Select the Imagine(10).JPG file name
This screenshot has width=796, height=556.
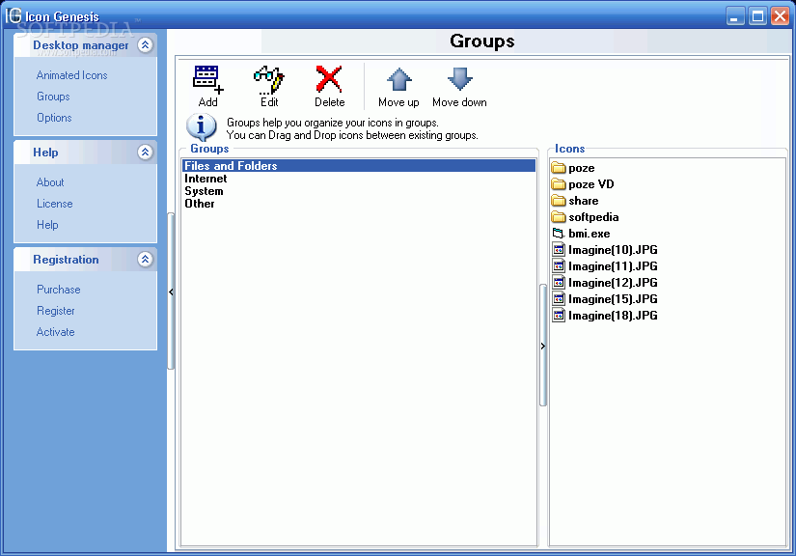(613, 250)
